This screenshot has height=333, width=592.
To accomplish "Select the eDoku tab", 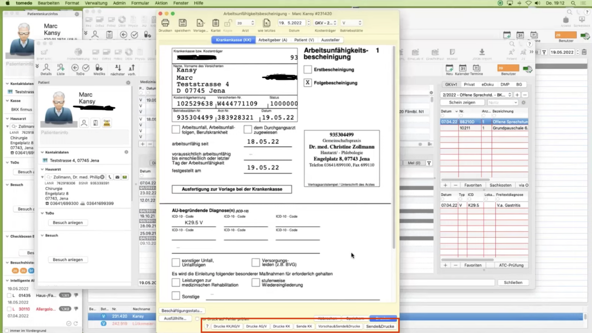I will (x=487, y=84).
